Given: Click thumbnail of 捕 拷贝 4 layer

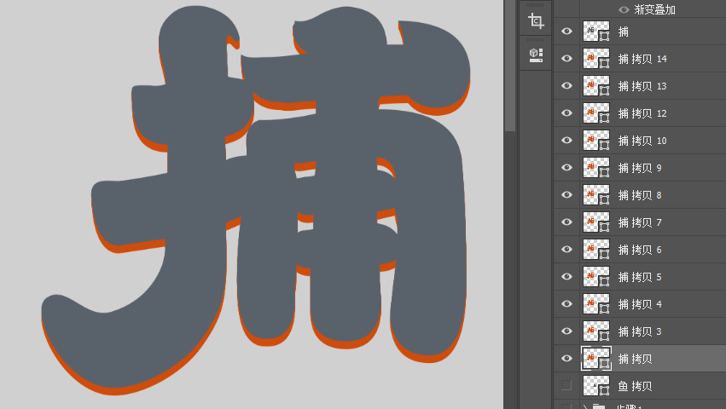Looking at the screenshot, I should (x=596, y=304).
